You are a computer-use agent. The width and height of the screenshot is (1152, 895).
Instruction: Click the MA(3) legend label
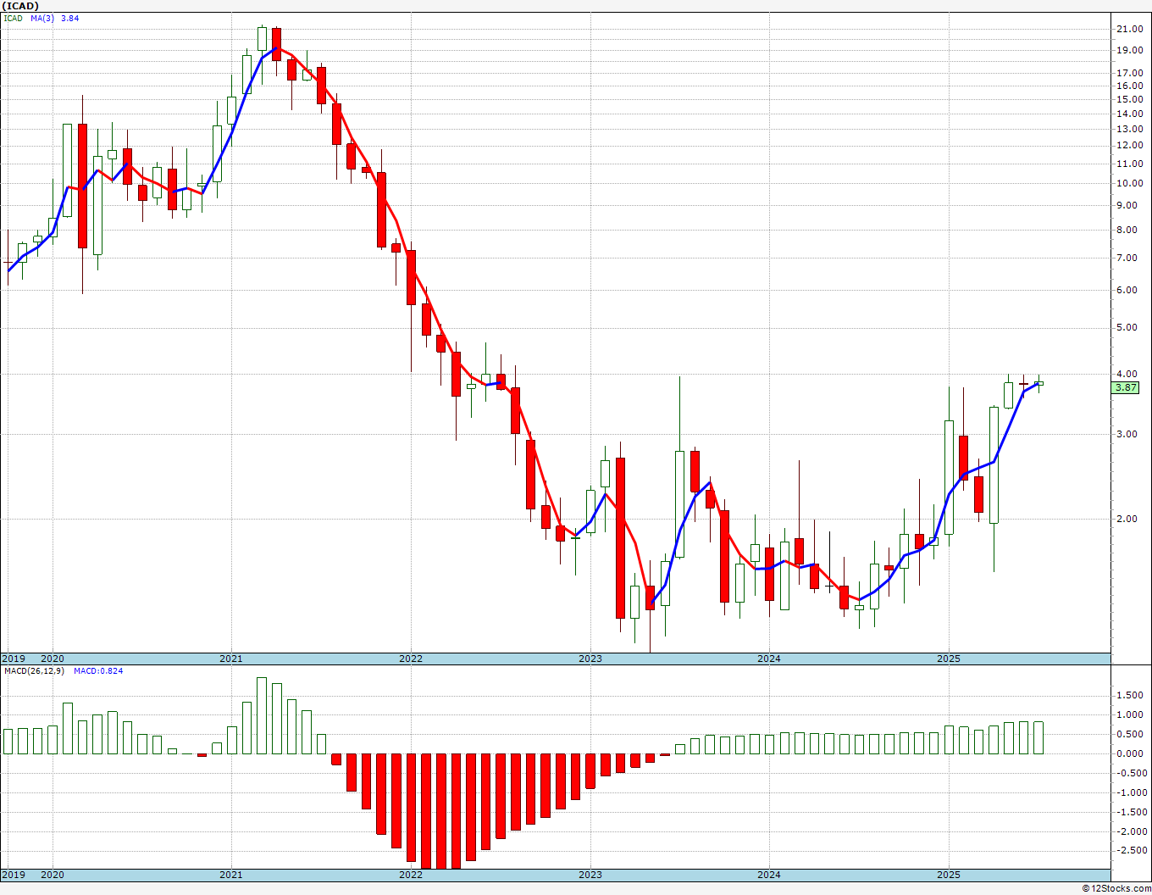pyautogui.click(x=42, y=18)
